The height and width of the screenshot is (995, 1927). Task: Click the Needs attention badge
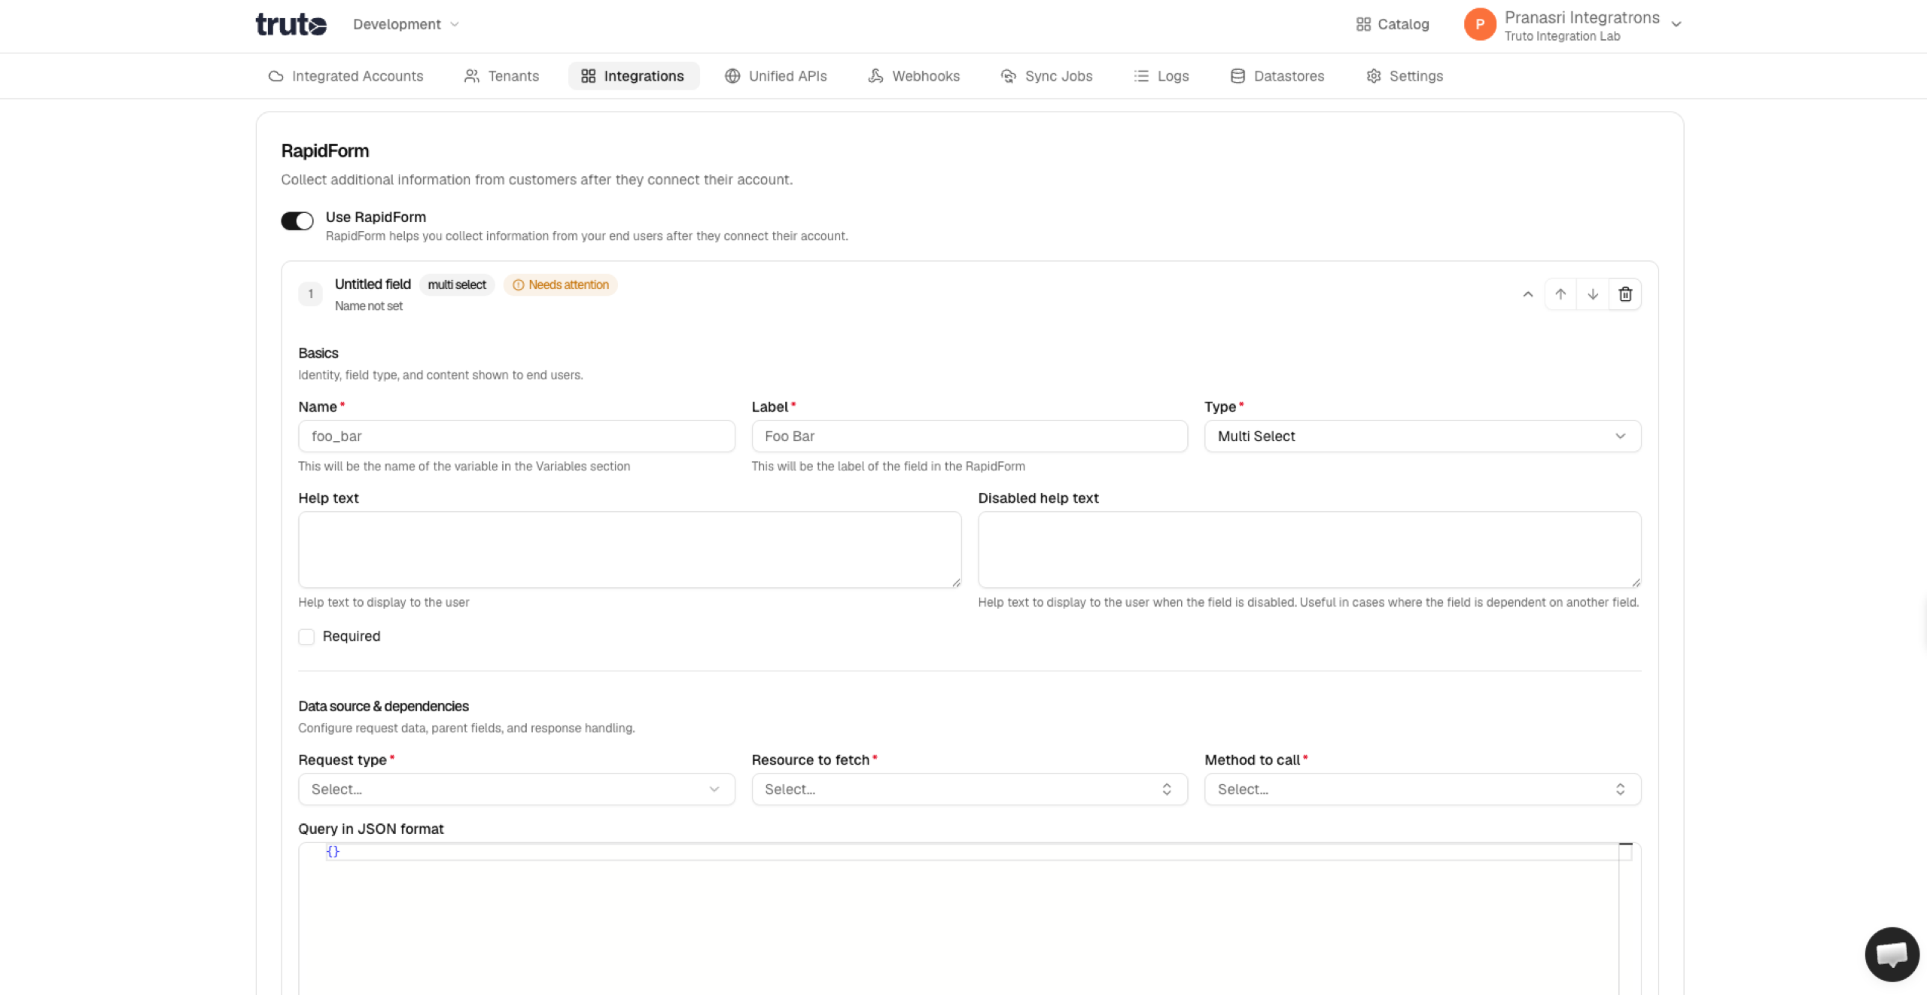561,285
